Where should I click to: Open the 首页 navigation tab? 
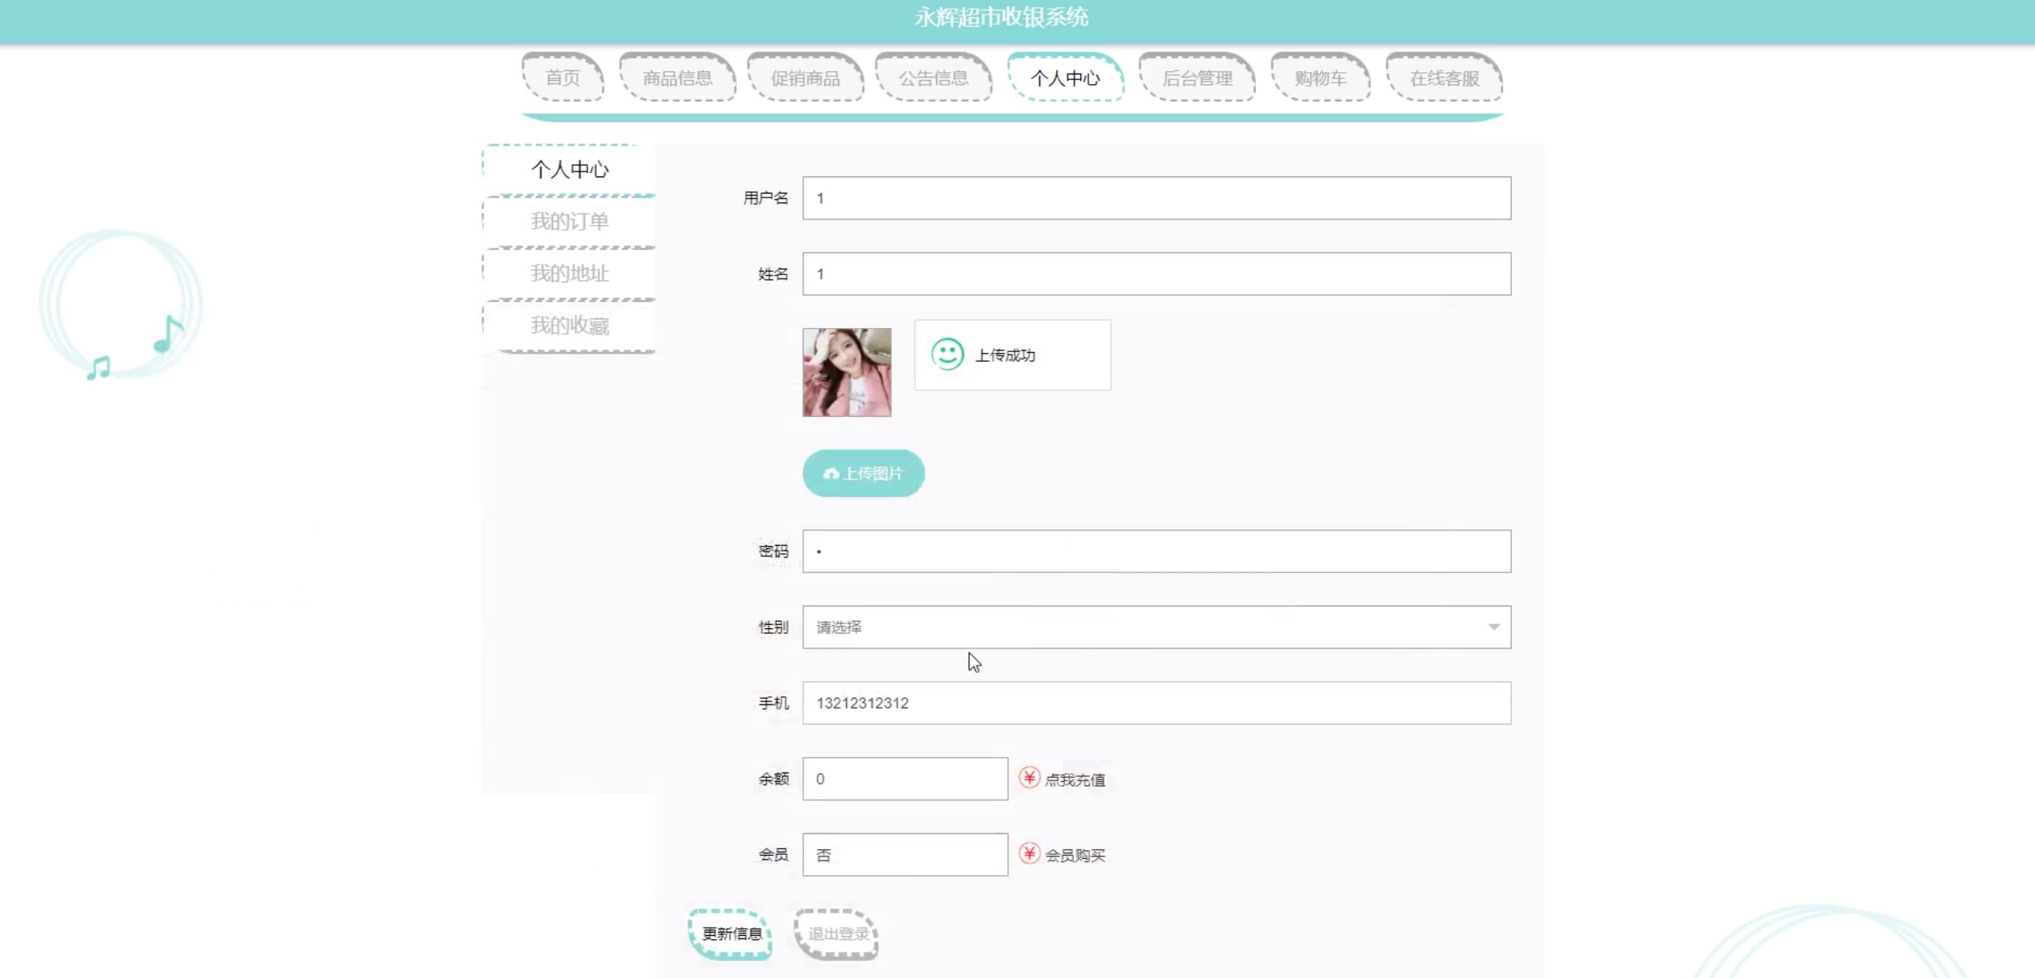tap(563, 79)
